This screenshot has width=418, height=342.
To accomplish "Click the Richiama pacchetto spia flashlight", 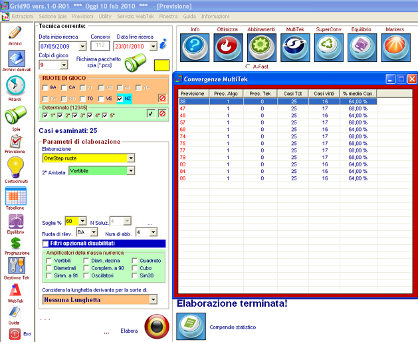I will coord(136,63).
